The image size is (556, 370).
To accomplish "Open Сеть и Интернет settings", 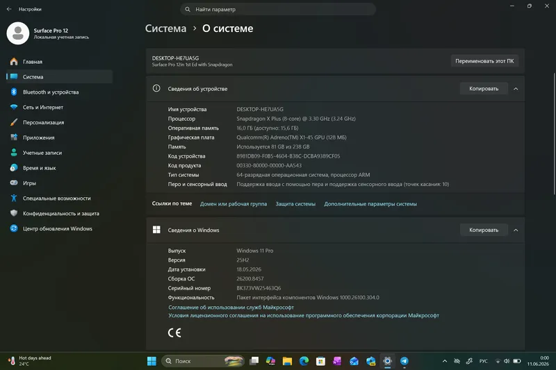I will tap(59, 108).
